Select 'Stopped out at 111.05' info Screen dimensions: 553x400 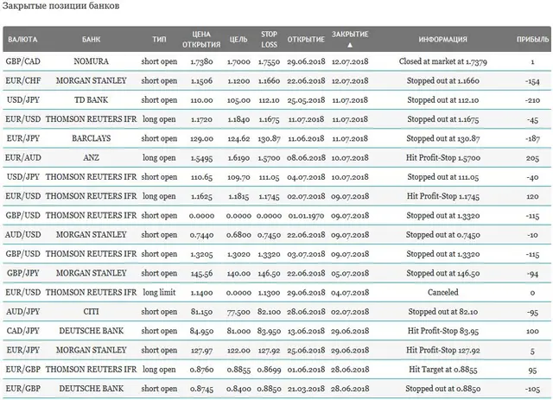(x=443, y=177)
